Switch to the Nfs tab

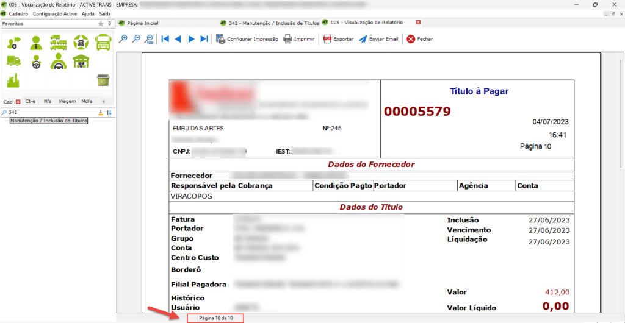pyautogui.click(x=48, y=101)
